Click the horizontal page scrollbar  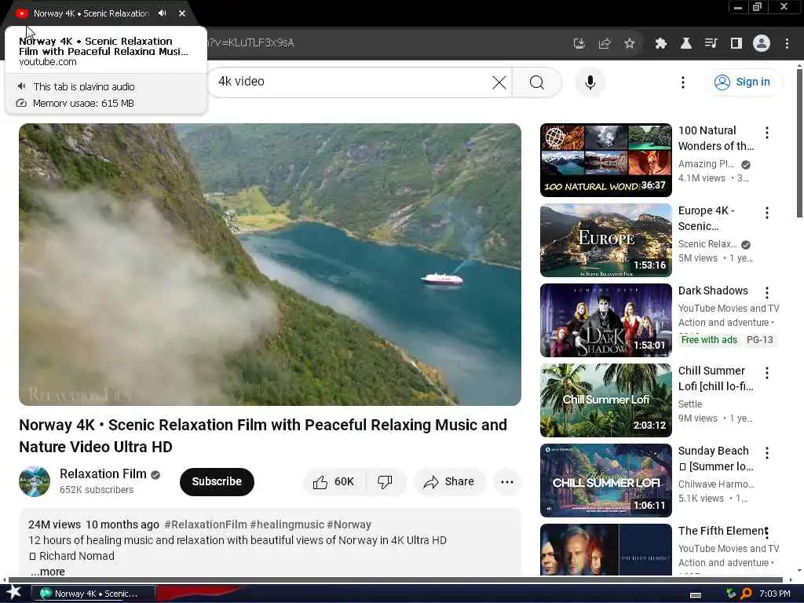tap(395, 580)
